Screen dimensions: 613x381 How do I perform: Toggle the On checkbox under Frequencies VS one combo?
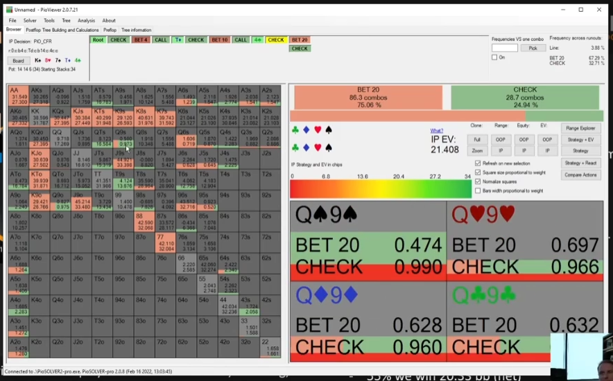494,57
